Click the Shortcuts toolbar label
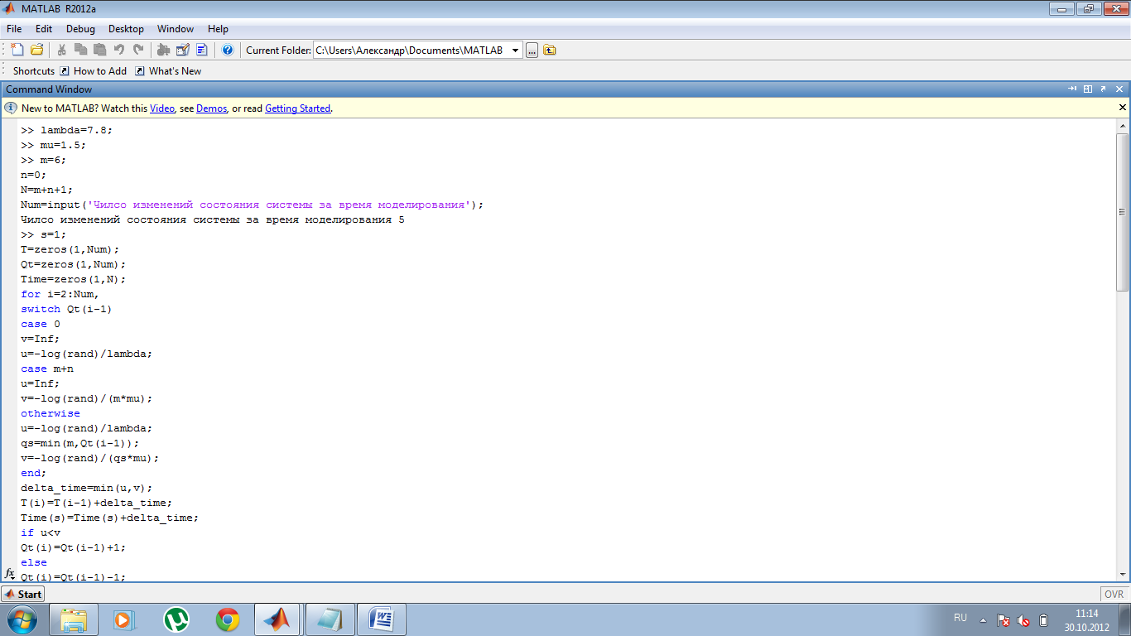Viewport: 1131px width, 636px height. [x=34, y=71]
